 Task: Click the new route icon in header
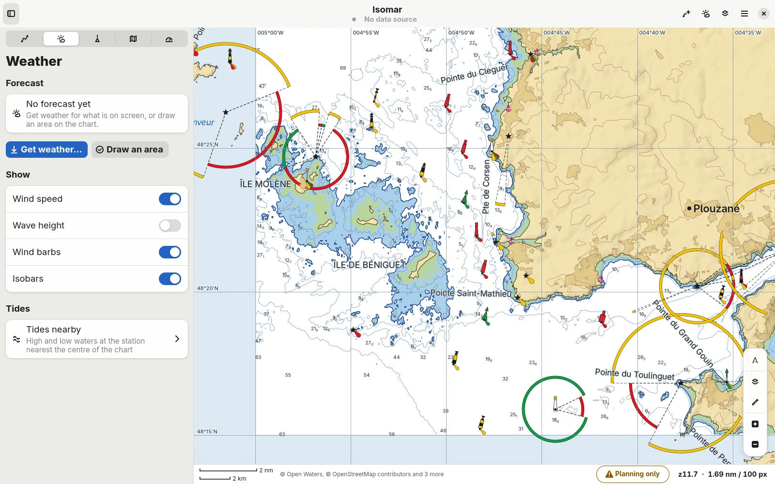coord(686,14)
